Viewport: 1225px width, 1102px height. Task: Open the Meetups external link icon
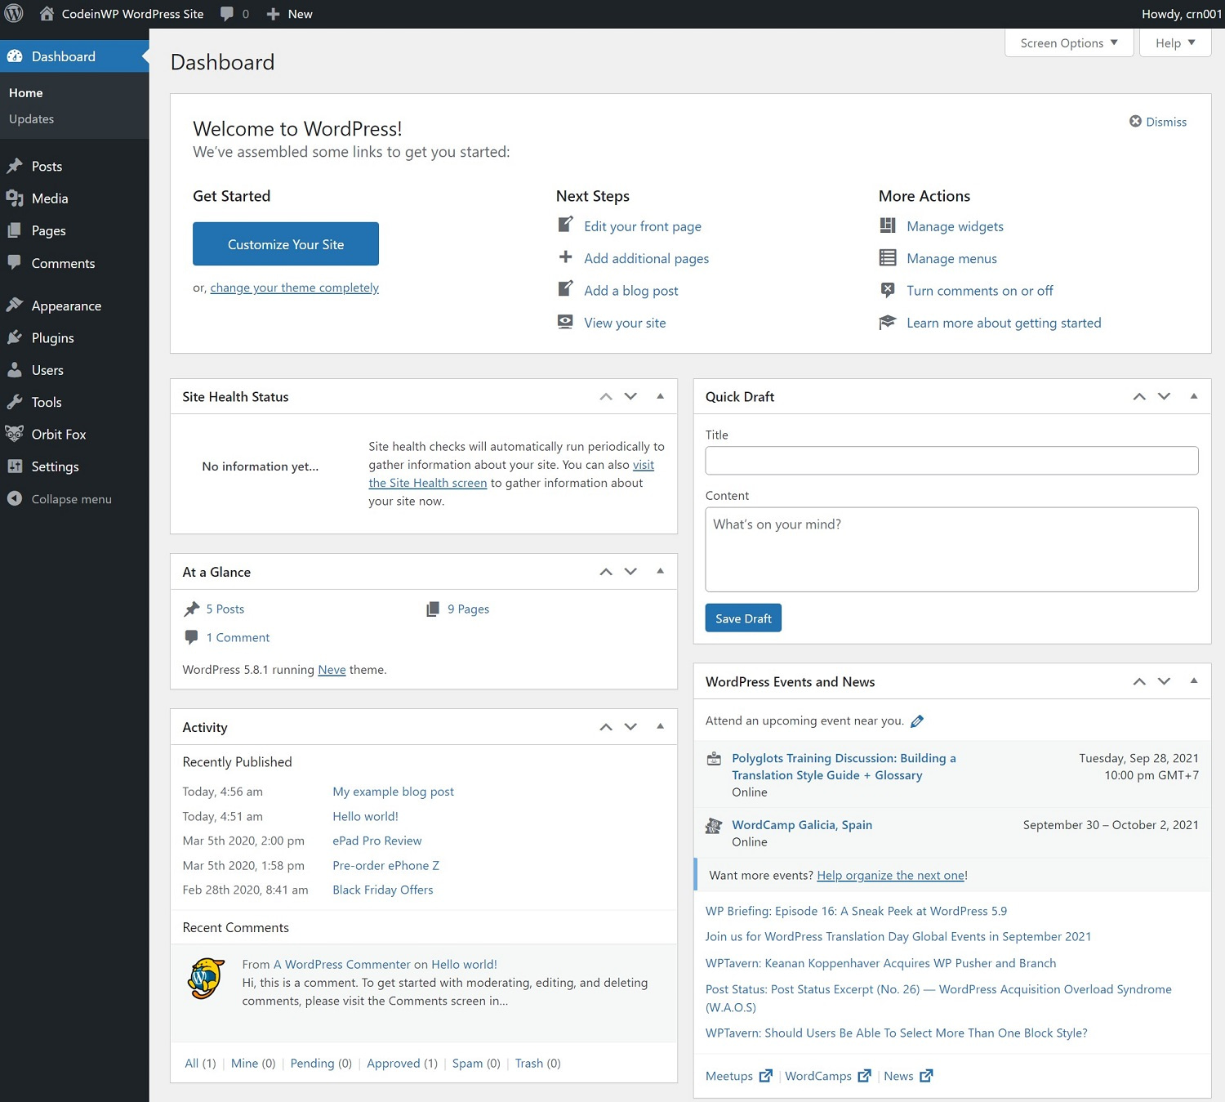pos(765,1076)
